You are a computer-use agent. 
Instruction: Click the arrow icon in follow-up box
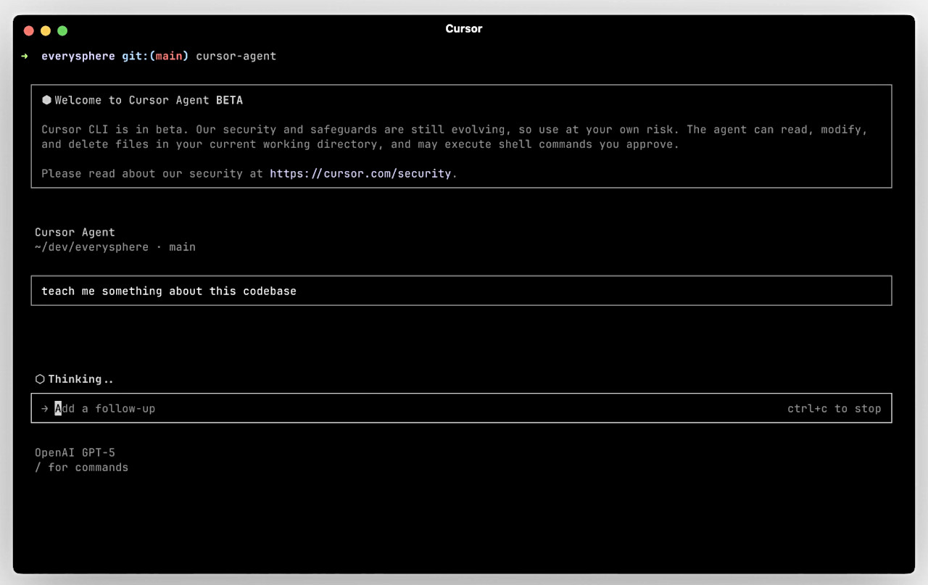45,409
